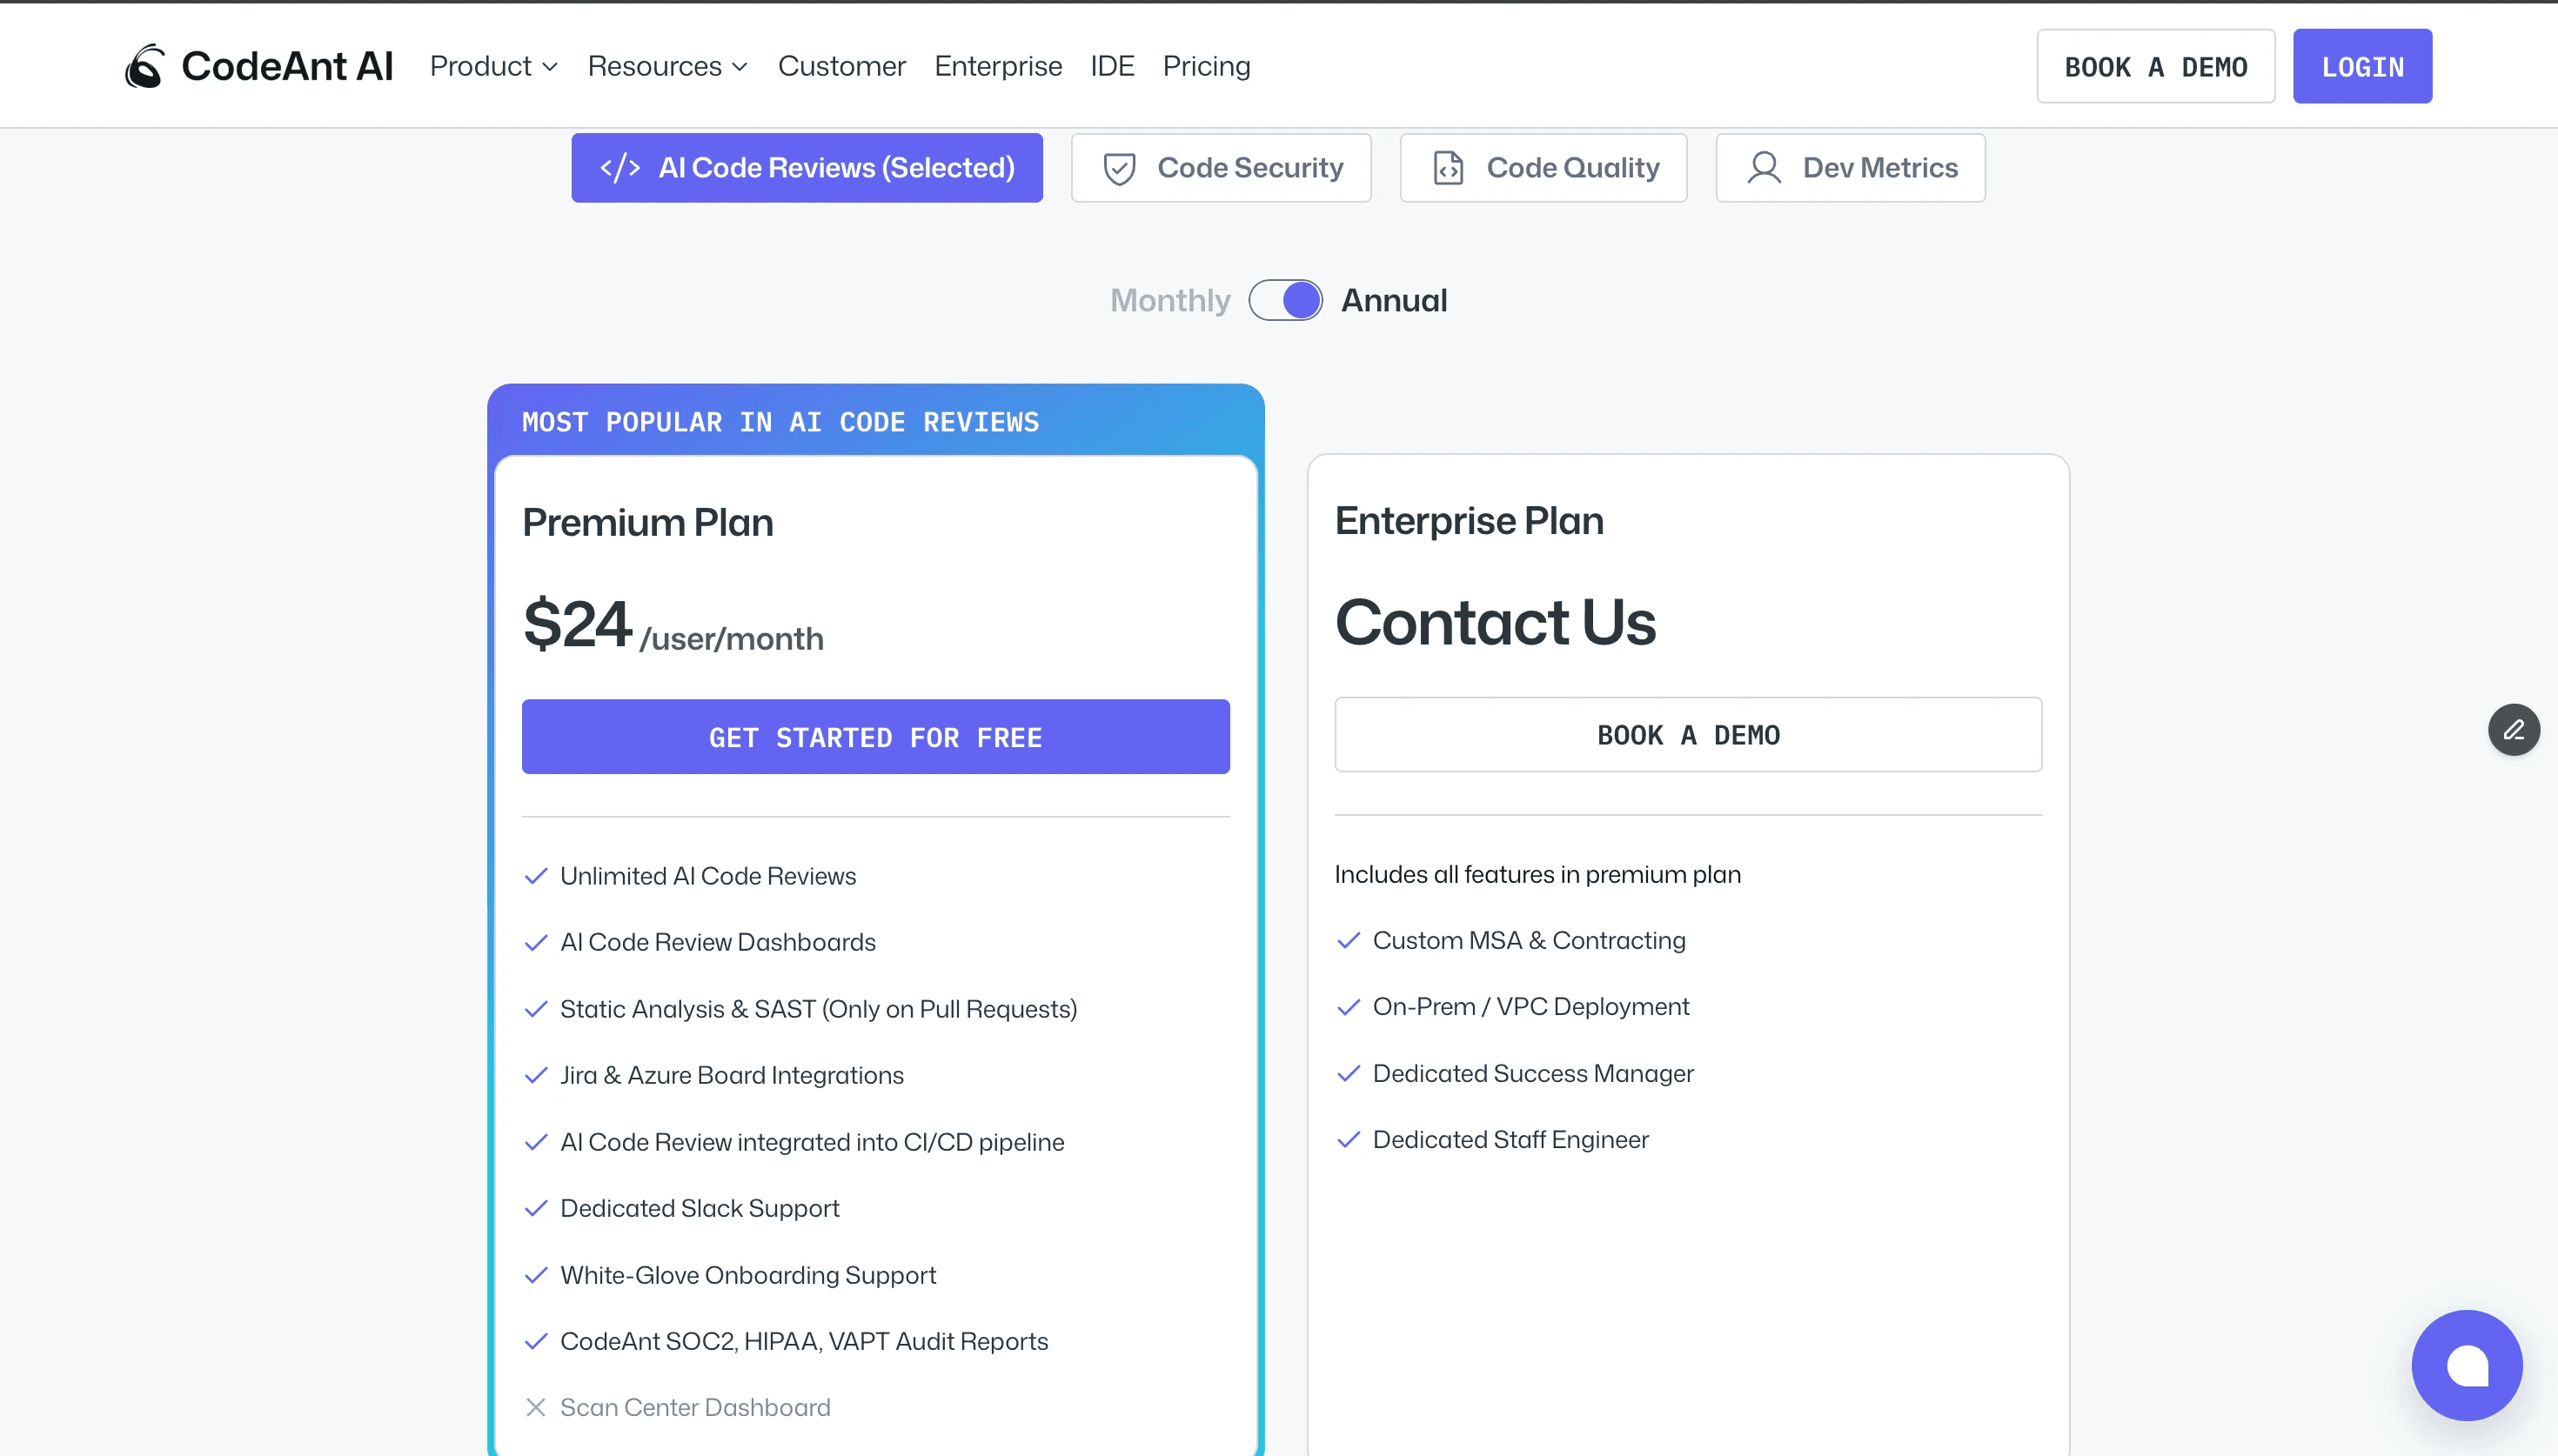Click the shield icon on Code Security

[1119, 168]
